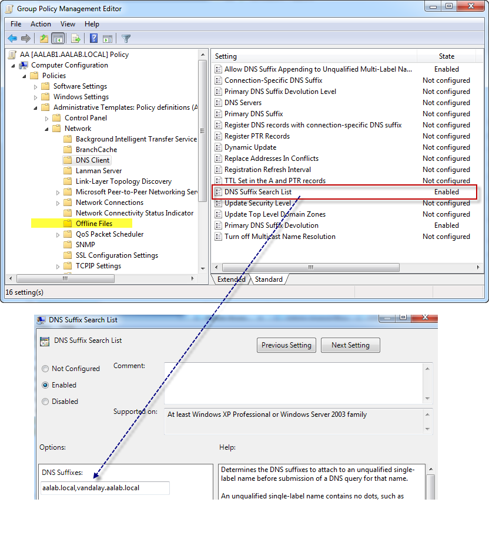Collapse the Network tree node
Screen dimensions: 489x536
click(x=47, y=129)
